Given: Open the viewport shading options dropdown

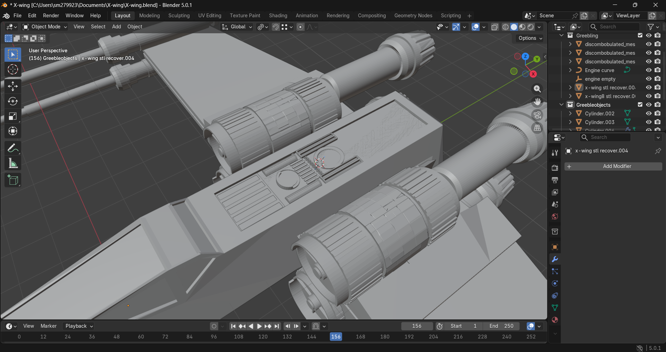Looking at the screenshot, I should pos(539,27).
